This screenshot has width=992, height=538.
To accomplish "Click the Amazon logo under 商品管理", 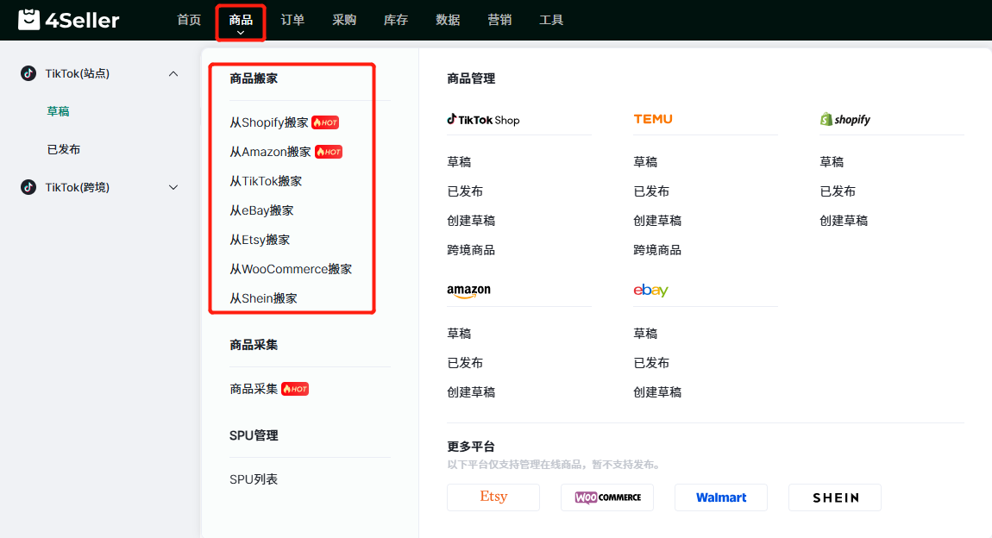I will pyautogui.click(x=468, y=291).
